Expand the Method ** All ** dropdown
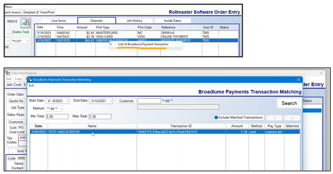This screenshot has height=174, width=333. (61, 109)
